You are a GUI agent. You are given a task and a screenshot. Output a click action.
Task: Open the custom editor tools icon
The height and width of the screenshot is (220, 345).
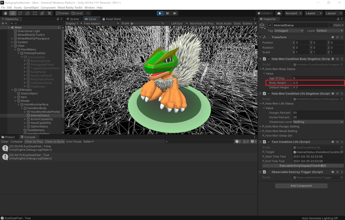click(49, 13)
